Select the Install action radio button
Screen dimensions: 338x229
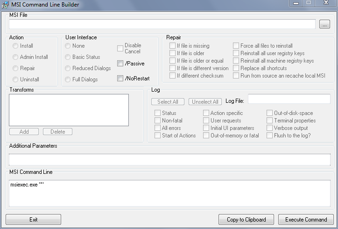pyautogui.click(x=16, y=46)
